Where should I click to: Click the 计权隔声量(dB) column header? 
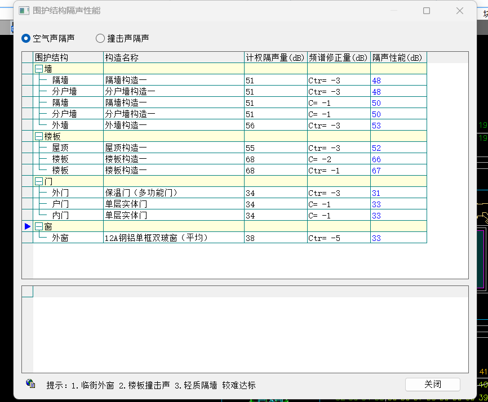tap(276, 57)
